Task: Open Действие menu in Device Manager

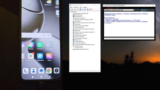Action: point(76,7)
